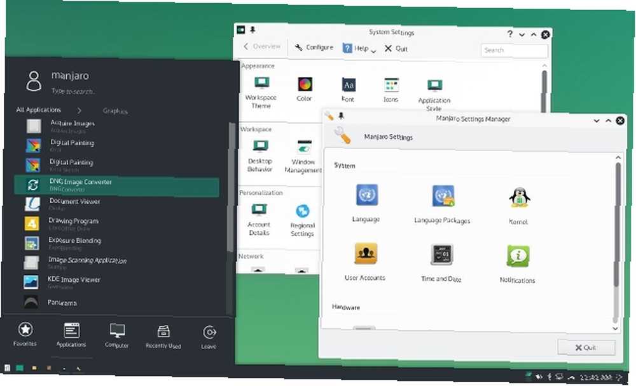
Task: Open Font settings in System Settings
Action: [349, 90]
